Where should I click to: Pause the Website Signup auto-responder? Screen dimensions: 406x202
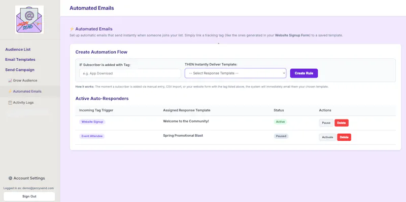tap(326, 123)
